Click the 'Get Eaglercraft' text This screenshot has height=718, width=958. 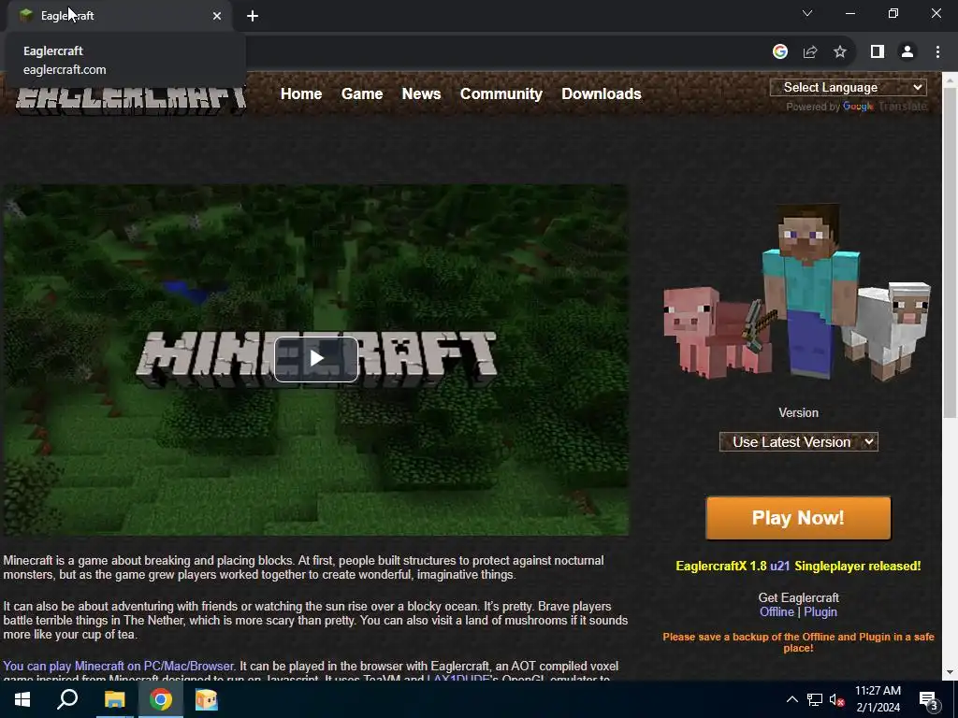798,597
